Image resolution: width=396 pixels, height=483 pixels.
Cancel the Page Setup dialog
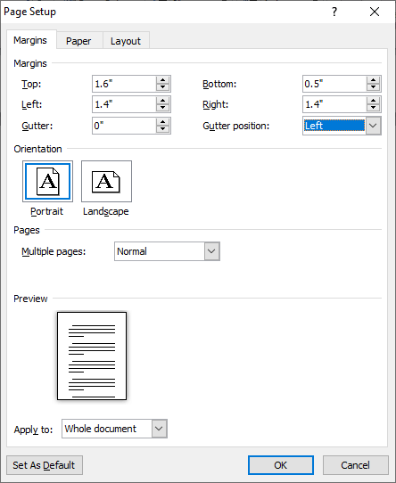tap(355, 465)
